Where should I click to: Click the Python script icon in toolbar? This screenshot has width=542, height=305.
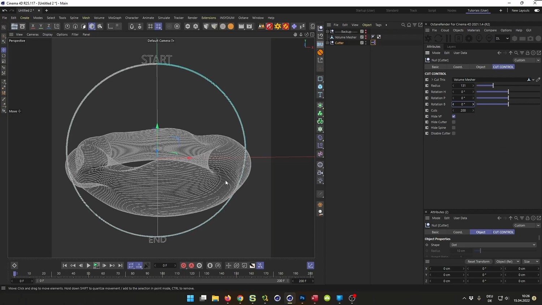(294, 26)
